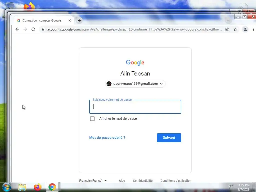This screenshot has height=192, width=256.
Task: Expand the tab search chevron
Action: tap(228, 20)
